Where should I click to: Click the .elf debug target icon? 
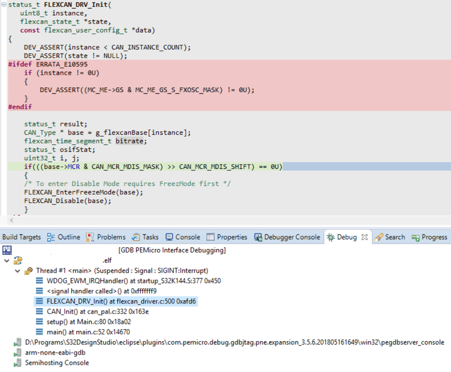click(x=18, y=260)
